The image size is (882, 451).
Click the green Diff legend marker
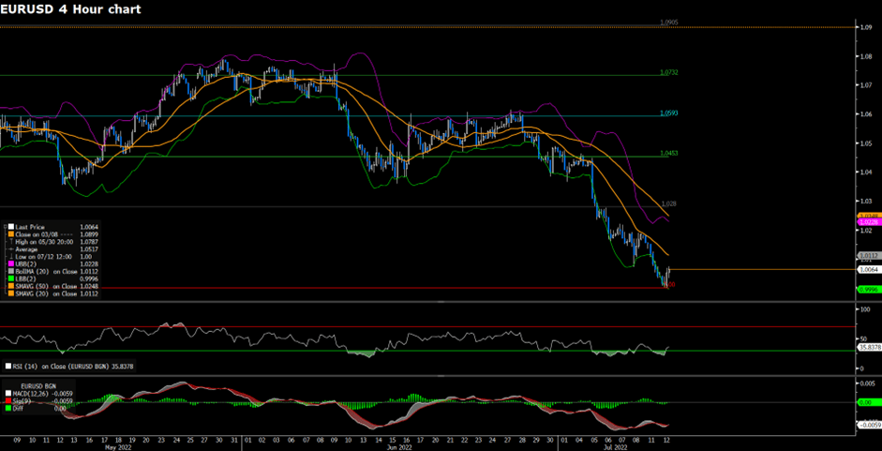coord(8,409)
